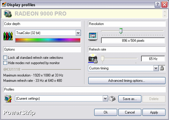
Task: Click the resolution slider thumb
Action: click(x=121, y=31)
